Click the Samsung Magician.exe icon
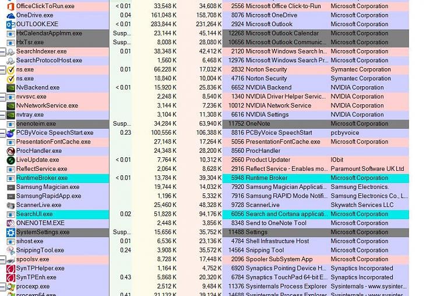The image size is (437, 296). [x=10, y=187]
